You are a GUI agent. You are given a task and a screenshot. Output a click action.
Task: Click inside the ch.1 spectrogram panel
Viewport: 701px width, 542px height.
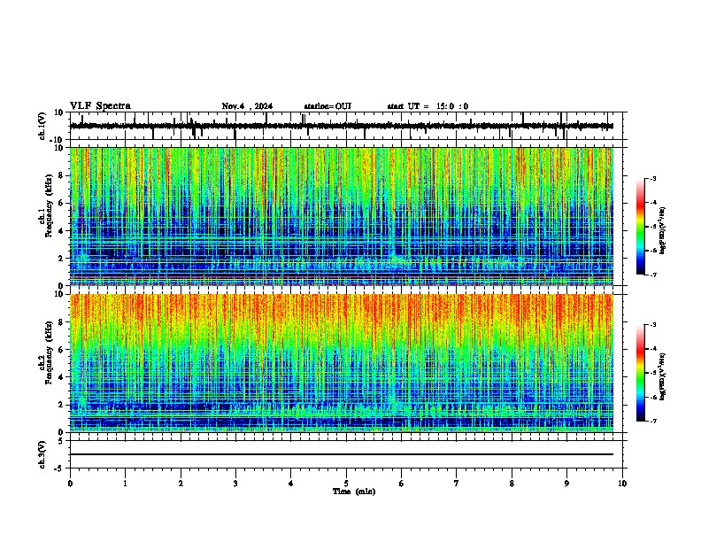pyautogui.click(x=342, y=216)
